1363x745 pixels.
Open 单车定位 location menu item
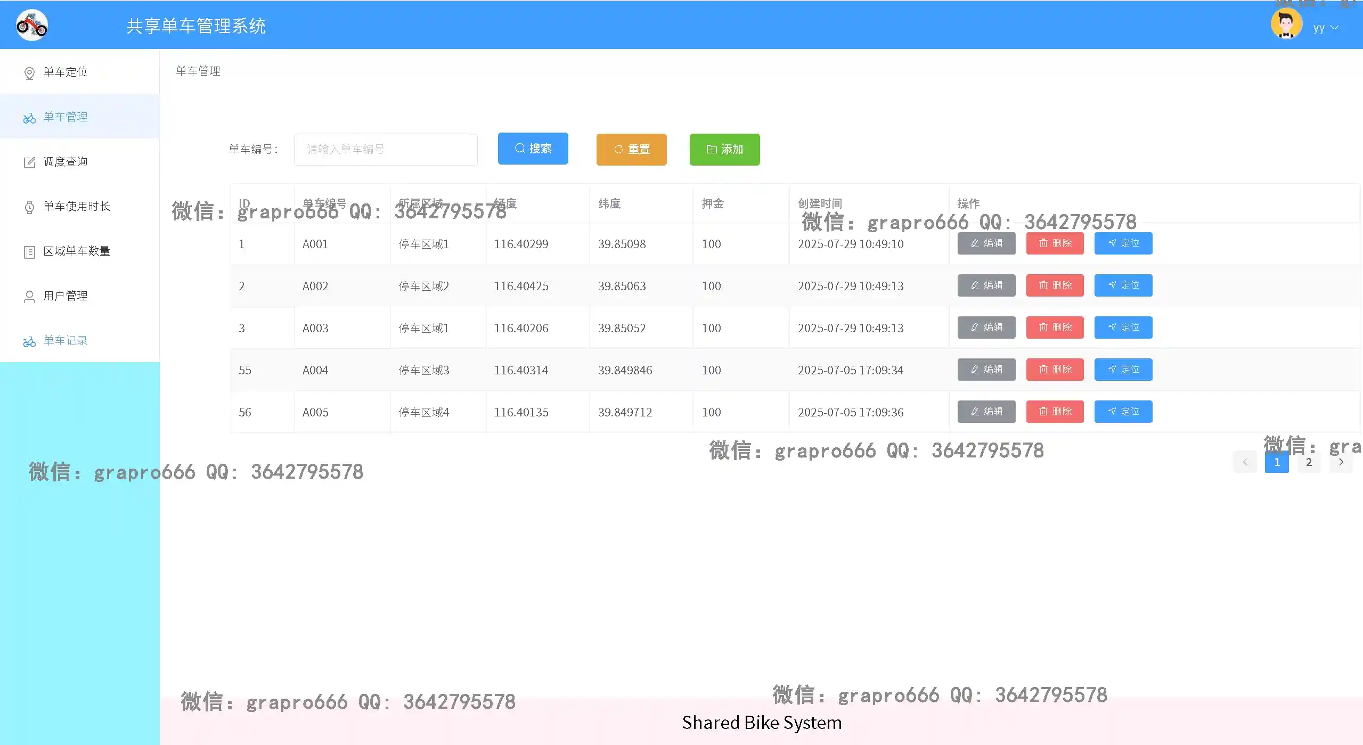pos(65,72)
